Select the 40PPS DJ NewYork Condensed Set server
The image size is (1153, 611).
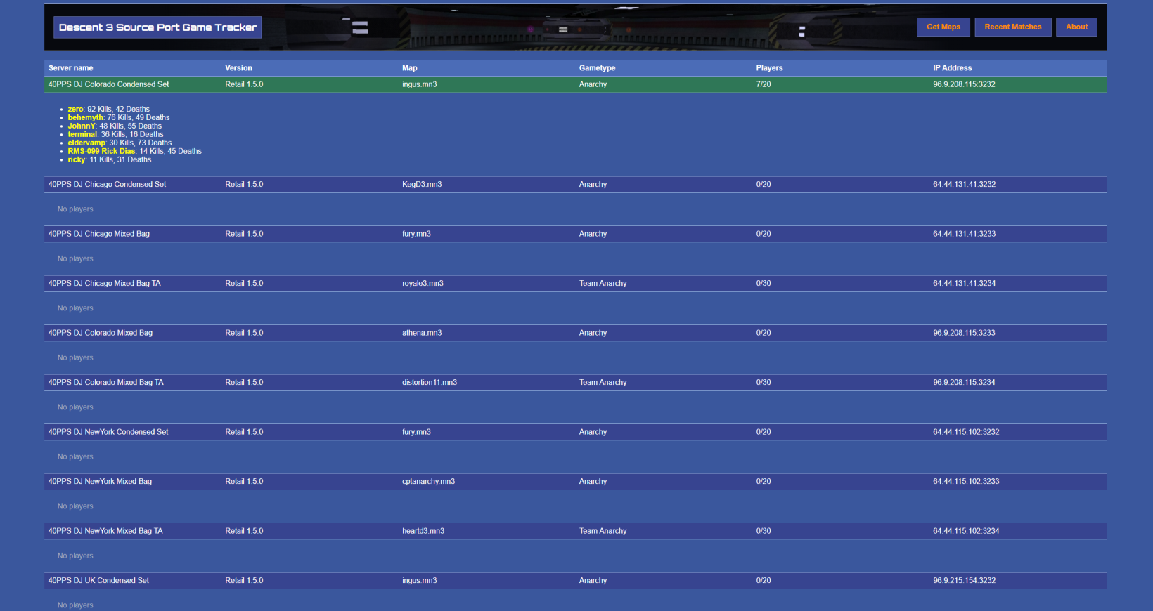point(575,432)
